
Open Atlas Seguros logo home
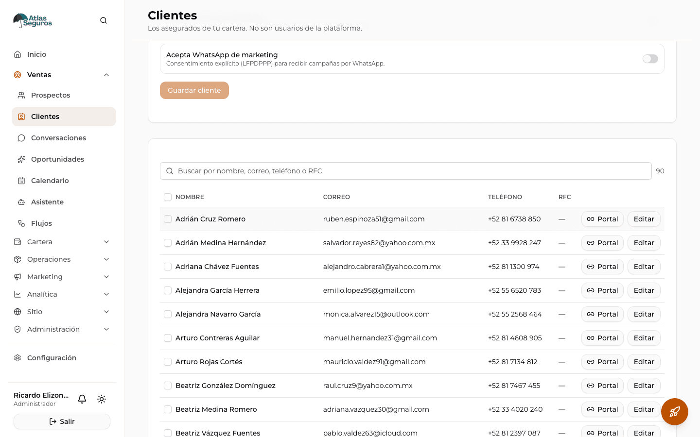(x=33, y=20)
